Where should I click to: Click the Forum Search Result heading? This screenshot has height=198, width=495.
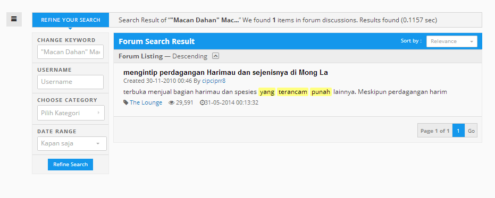(x=156, y=41)
